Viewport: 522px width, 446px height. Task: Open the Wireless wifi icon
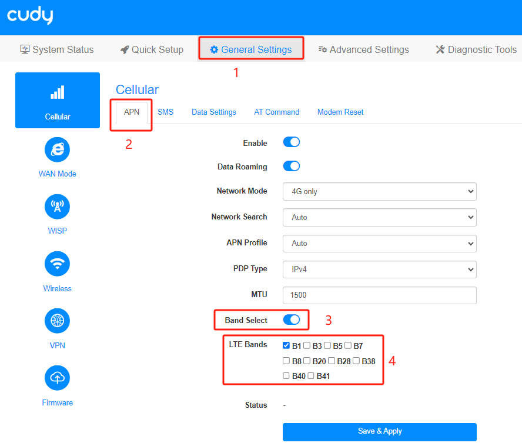(x=57, y=264)
